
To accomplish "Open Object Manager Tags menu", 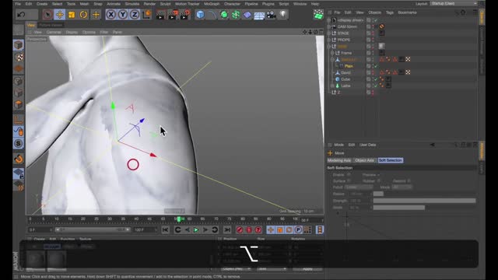I will 390,12.
